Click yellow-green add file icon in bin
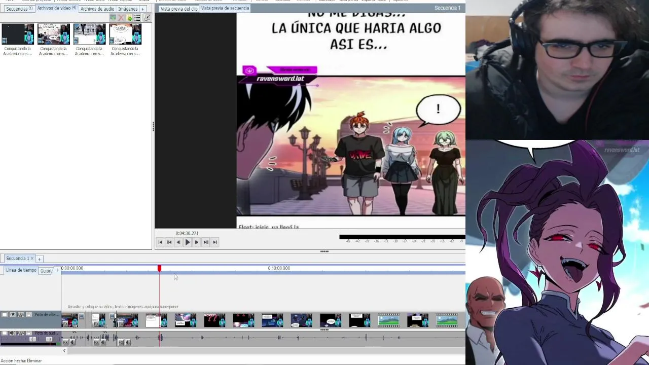Screen dimensions: 649x365 [129, 18]
